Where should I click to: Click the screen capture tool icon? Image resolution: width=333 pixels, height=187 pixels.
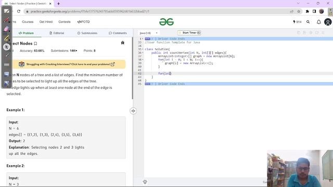click(7, 74)
